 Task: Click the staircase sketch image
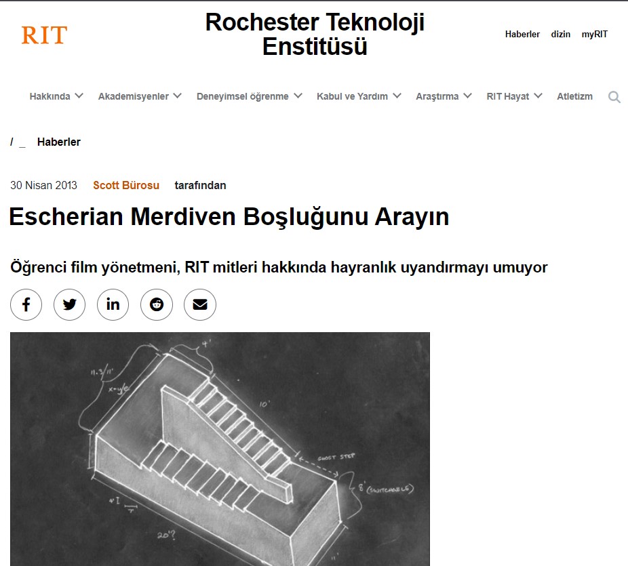coord(220,449)
